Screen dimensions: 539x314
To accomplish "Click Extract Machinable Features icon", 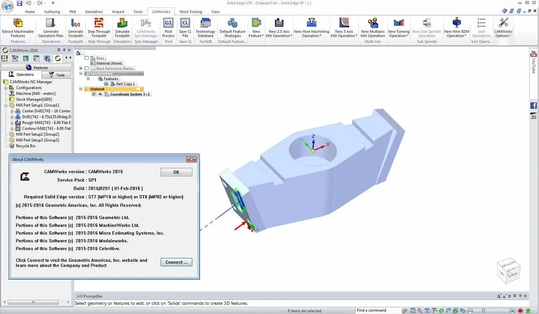I will (18, 23).
